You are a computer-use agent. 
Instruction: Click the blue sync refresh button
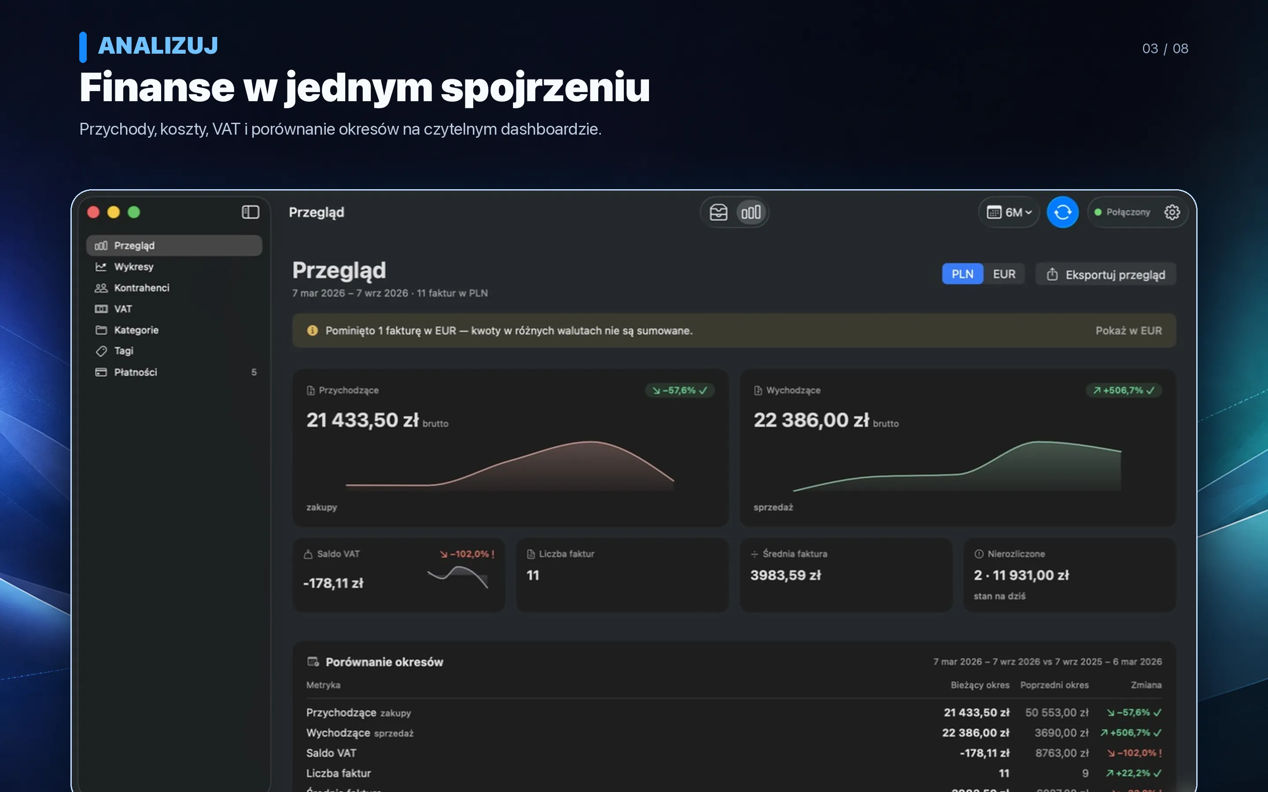[x=1062, y=212]
